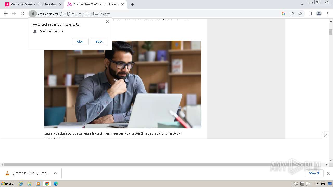This screenshot has height=187, width=333.
Task: Click the 7:54 PM clock
Action: [x=319, y=184]
